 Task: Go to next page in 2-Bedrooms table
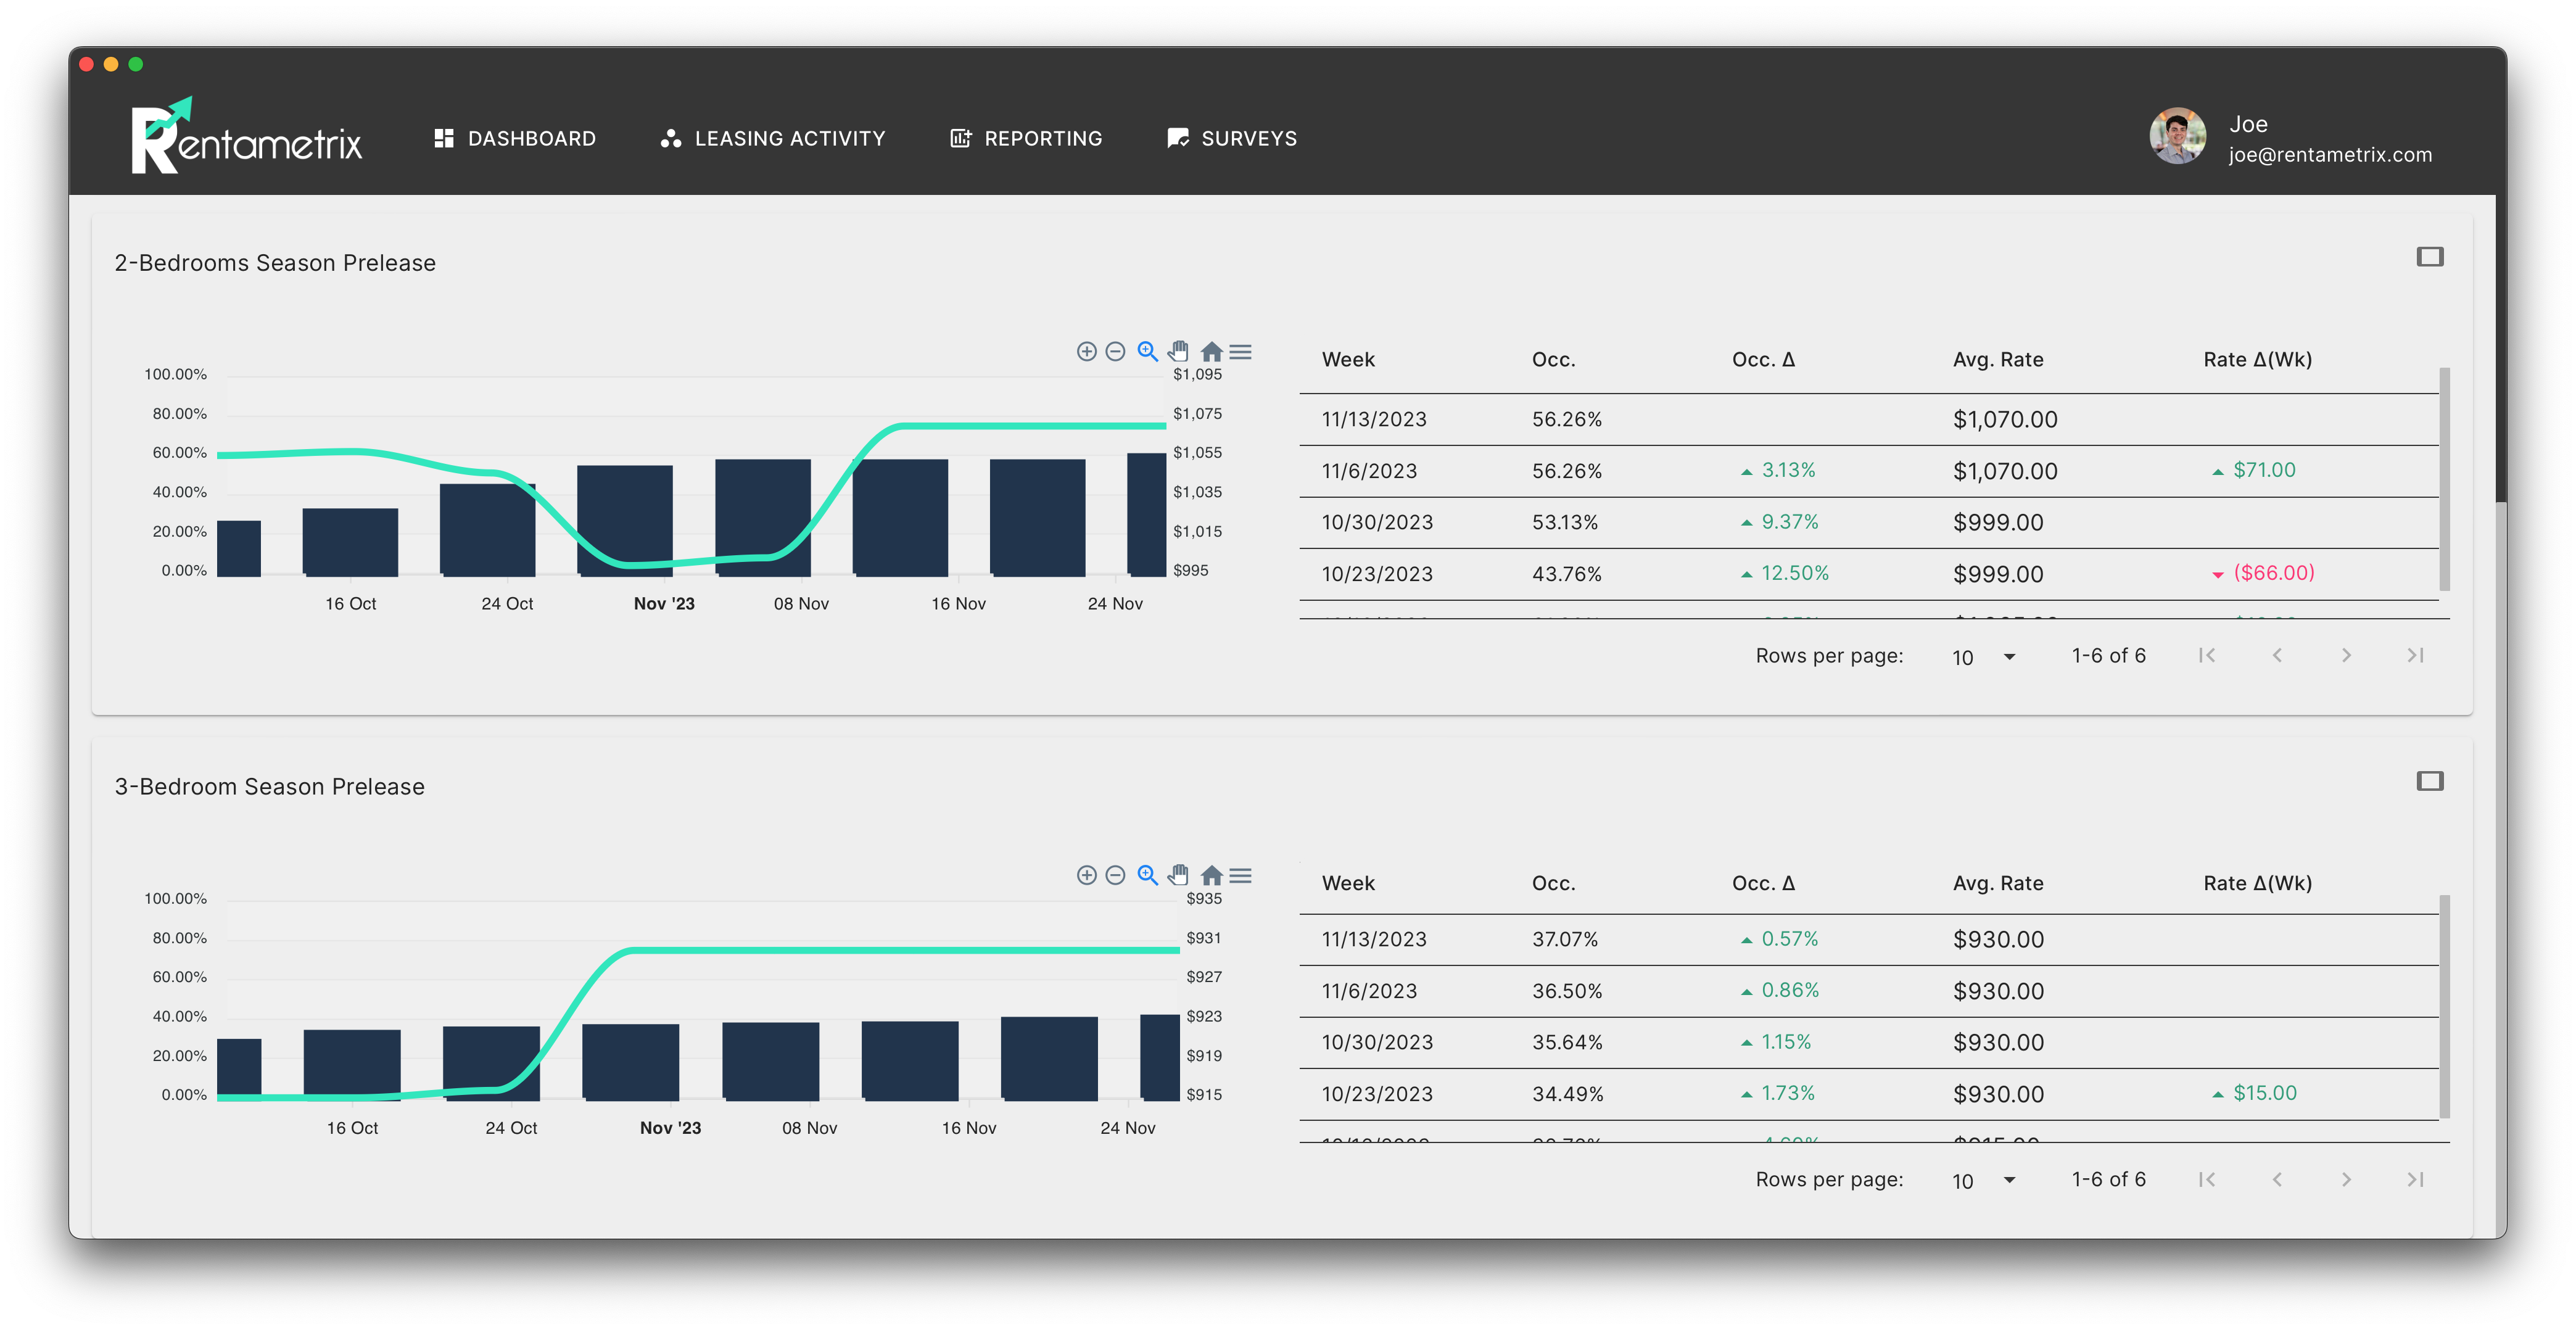point(2346,655)
